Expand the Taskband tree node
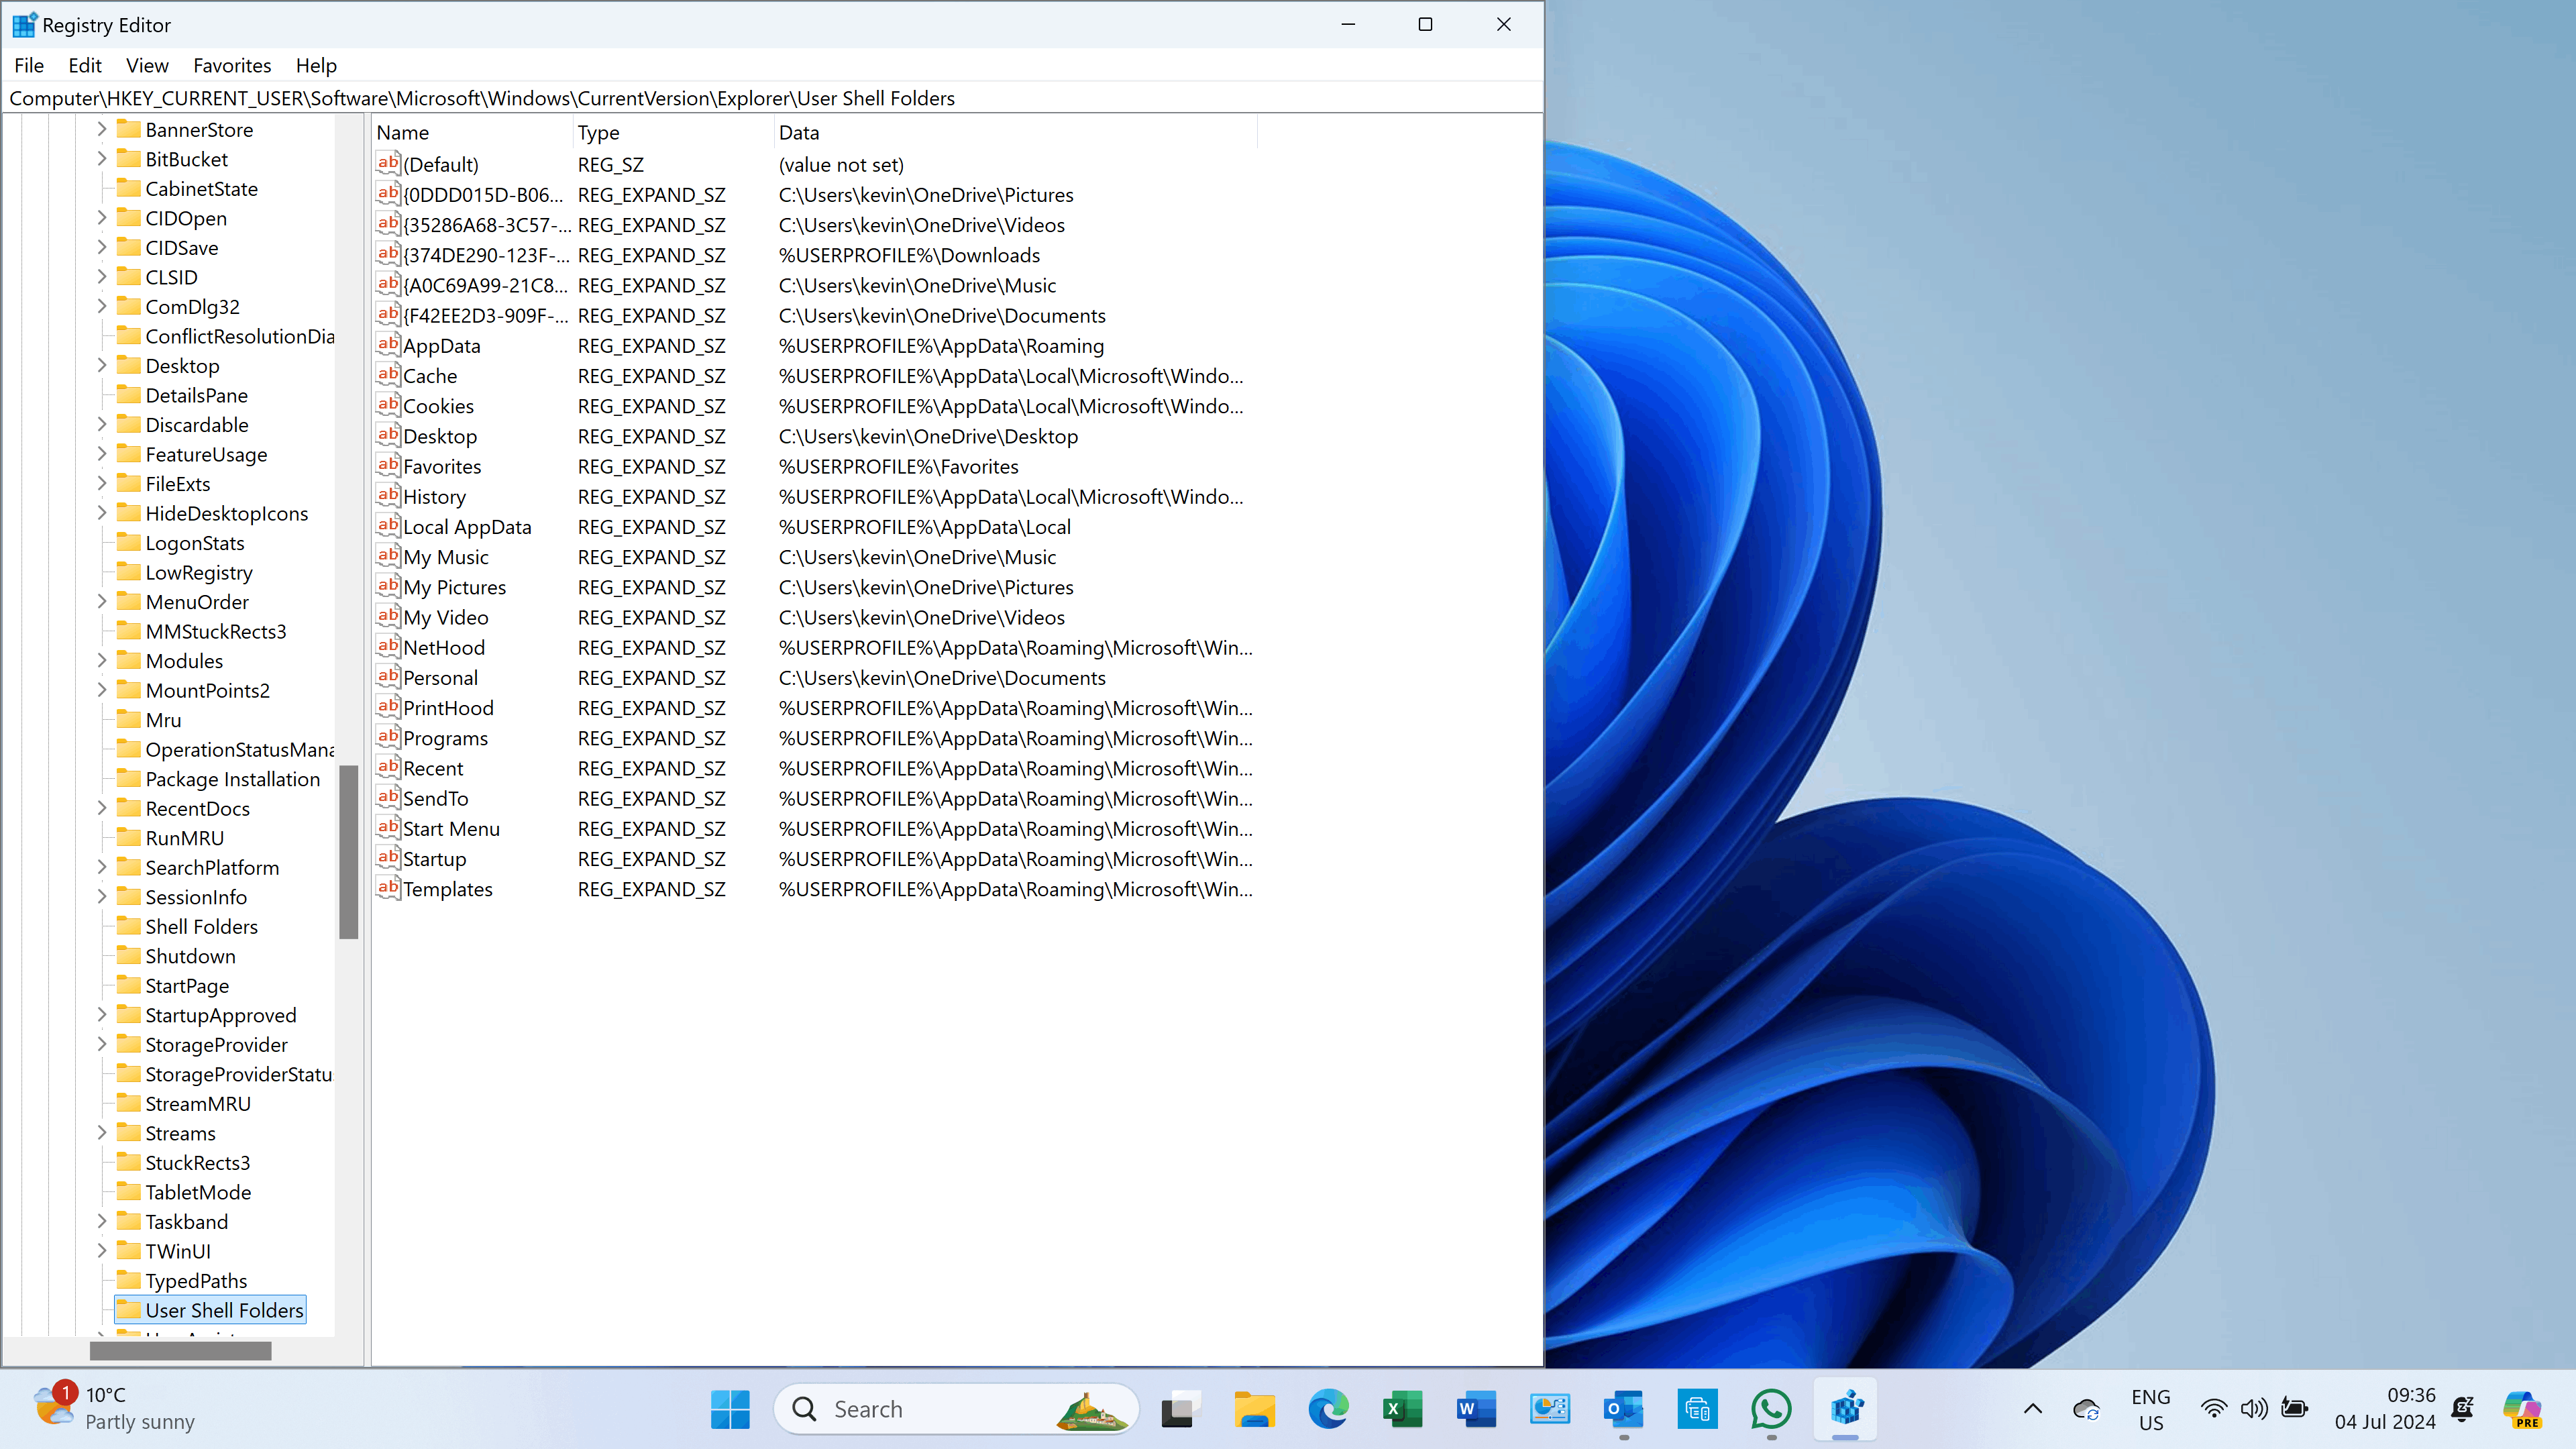The image size is (2576, 1449). click(x=101, y=1221)
